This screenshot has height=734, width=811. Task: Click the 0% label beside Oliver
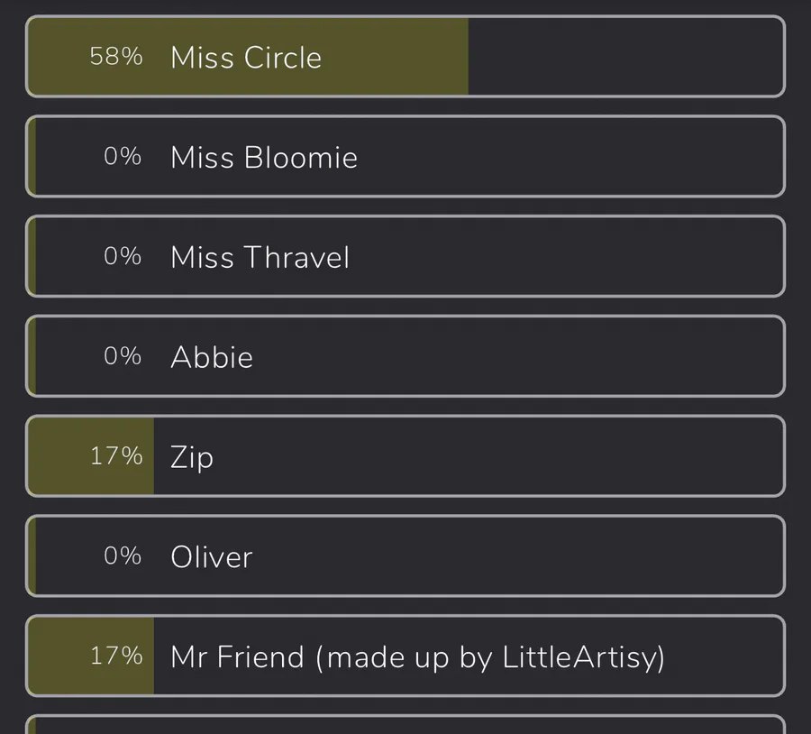[x=123, y=556]
